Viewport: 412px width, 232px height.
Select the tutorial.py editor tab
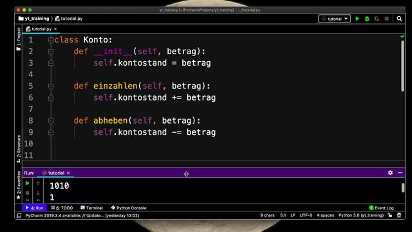tap(41, 29)
